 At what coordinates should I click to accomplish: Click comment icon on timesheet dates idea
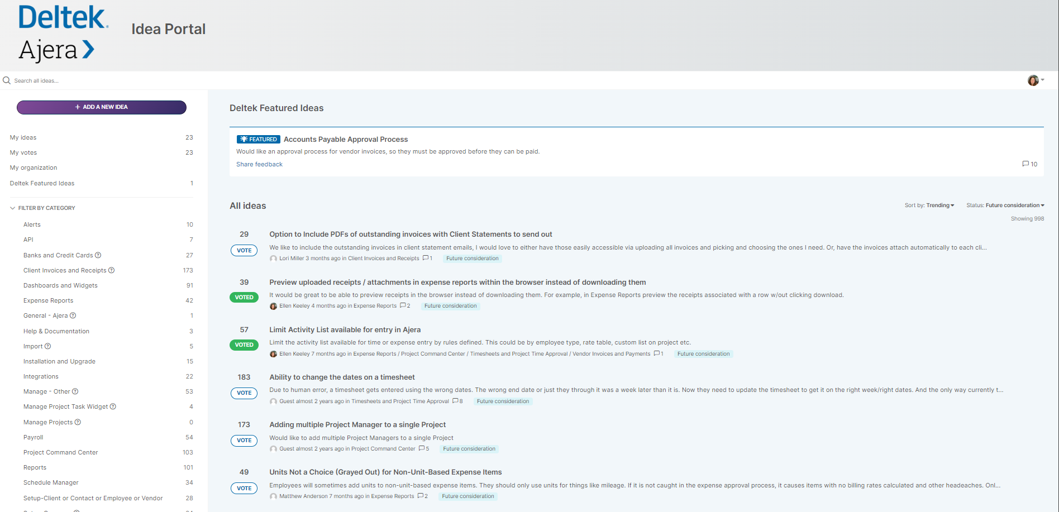(x=456, y=401)
